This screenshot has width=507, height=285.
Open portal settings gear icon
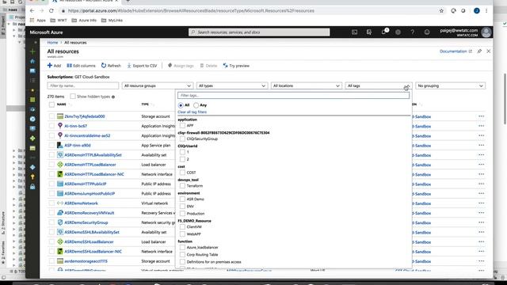click(398, 32)
